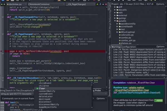Click the breakpoint marker on the _GetPanelInNotebook line

(x=1, y=51)
